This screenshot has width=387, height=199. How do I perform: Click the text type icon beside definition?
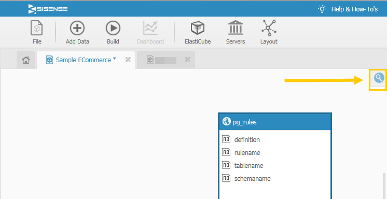coord(226,139)
